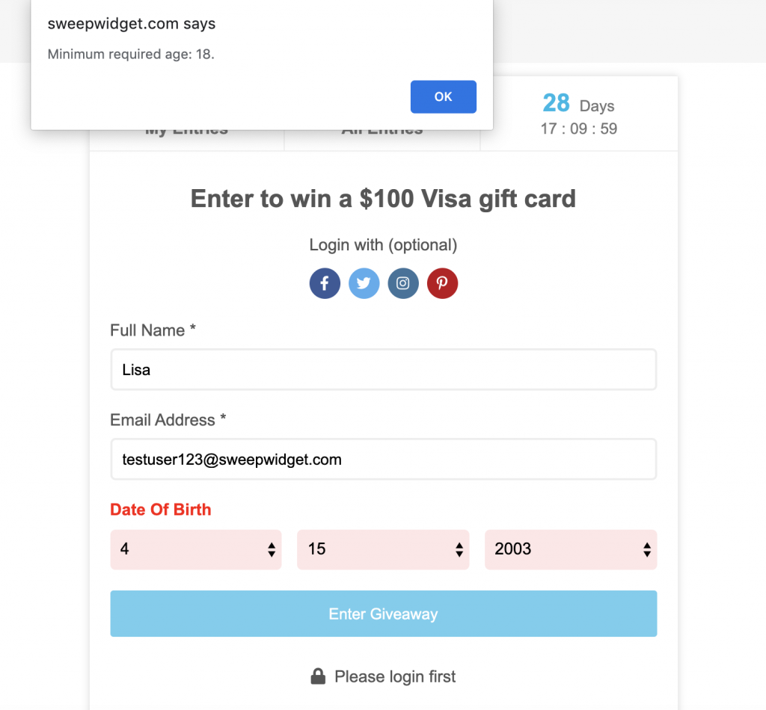Click the Date Of Birth red label
766x710 pixels.
161,510
